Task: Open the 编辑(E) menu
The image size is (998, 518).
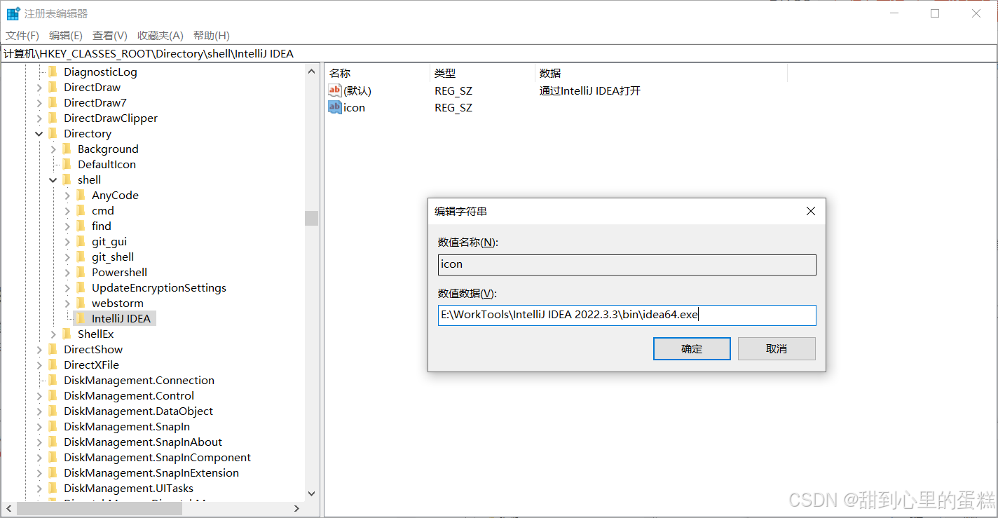Action: (x=66, y=35)
